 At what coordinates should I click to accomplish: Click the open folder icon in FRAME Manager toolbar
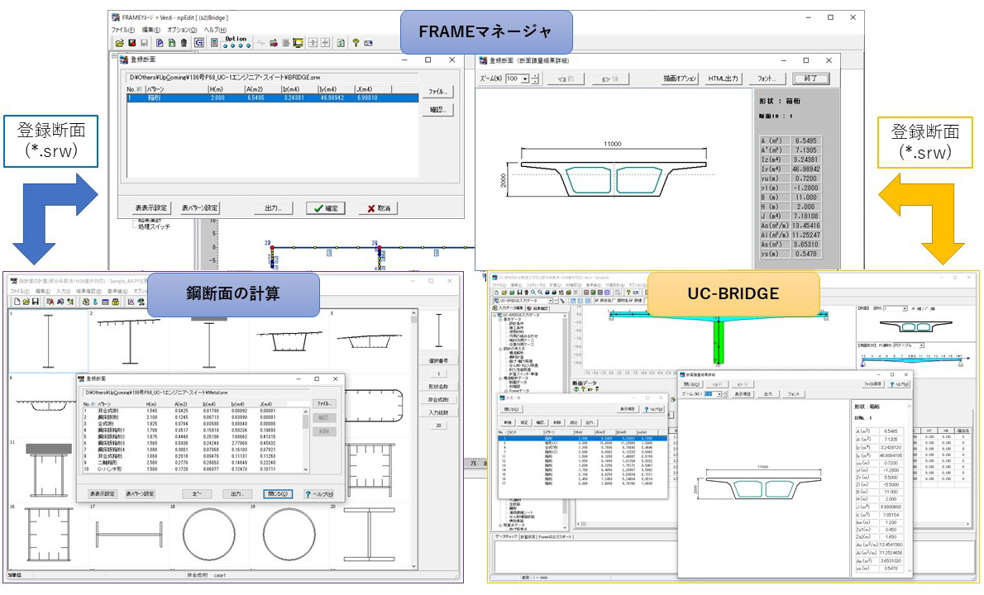[x=119, y=43]
